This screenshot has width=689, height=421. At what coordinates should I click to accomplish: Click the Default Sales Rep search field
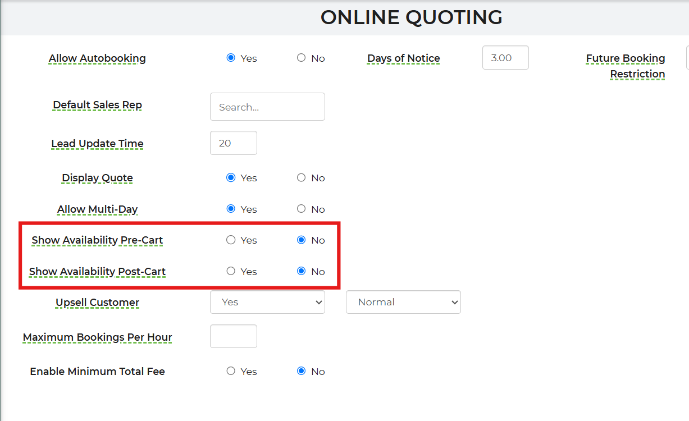point(267,107)
